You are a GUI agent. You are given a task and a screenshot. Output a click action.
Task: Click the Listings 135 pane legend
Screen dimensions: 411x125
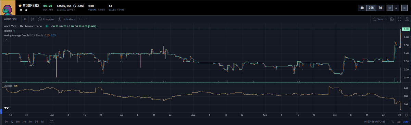(10, 86)
